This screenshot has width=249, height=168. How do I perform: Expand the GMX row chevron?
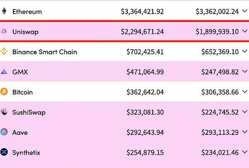[244, 72]
